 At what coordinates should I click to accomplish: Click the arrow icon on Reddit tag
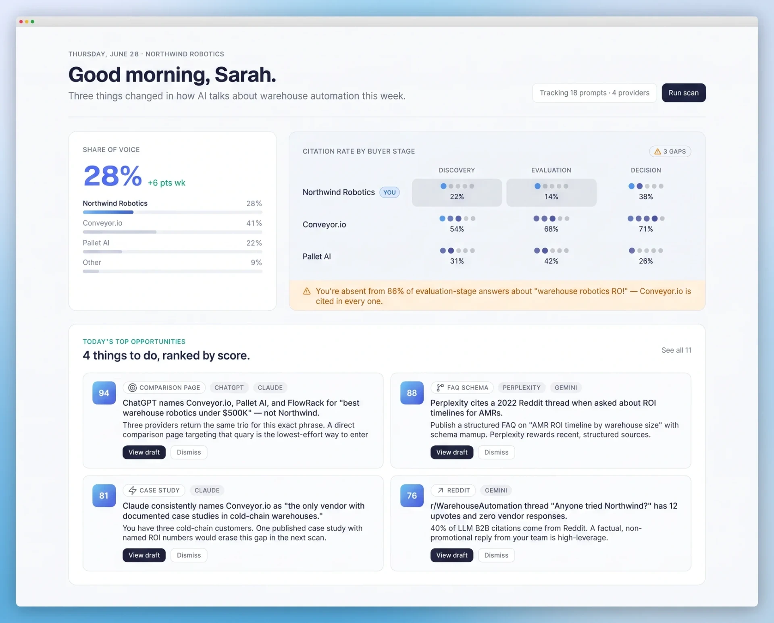click(440, 490)
